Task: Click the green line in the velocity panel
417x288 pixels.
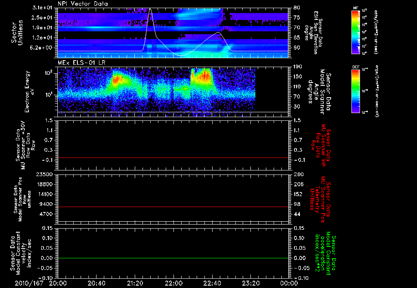Action: tap(173, 258)
